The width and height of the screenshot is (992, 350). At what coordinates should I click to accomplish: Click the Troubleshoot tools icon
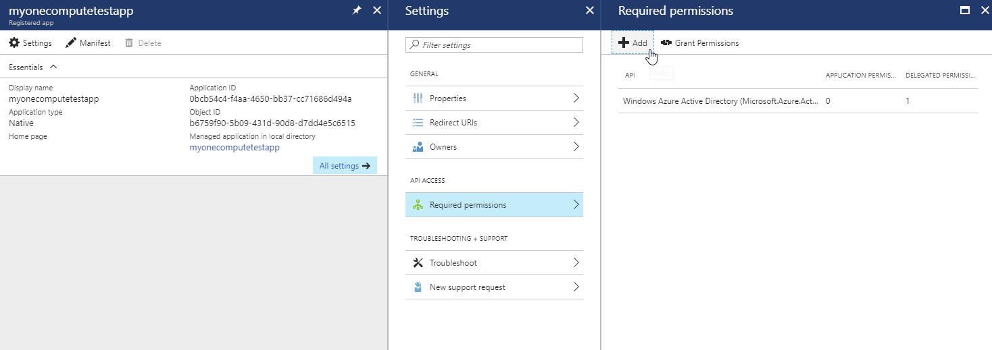coord(418,263)
